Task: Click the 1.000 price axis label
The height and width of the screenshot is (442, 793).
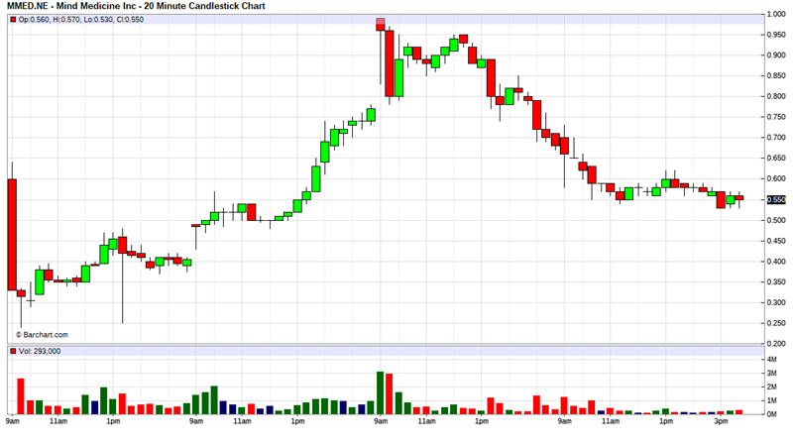Action: tap(776, 14)
